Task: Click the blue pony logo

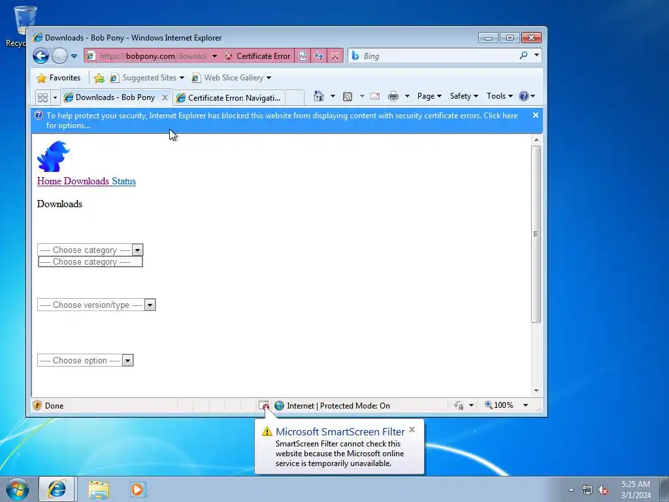Action: click(54, 156)
